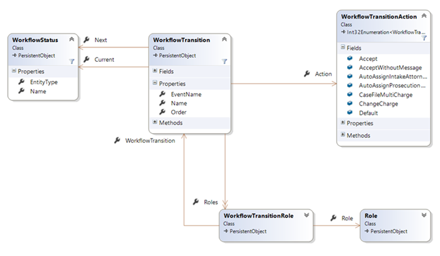Screen dimensions: 440x256
Task: Select the Roles association label
Action: [211, 202]
